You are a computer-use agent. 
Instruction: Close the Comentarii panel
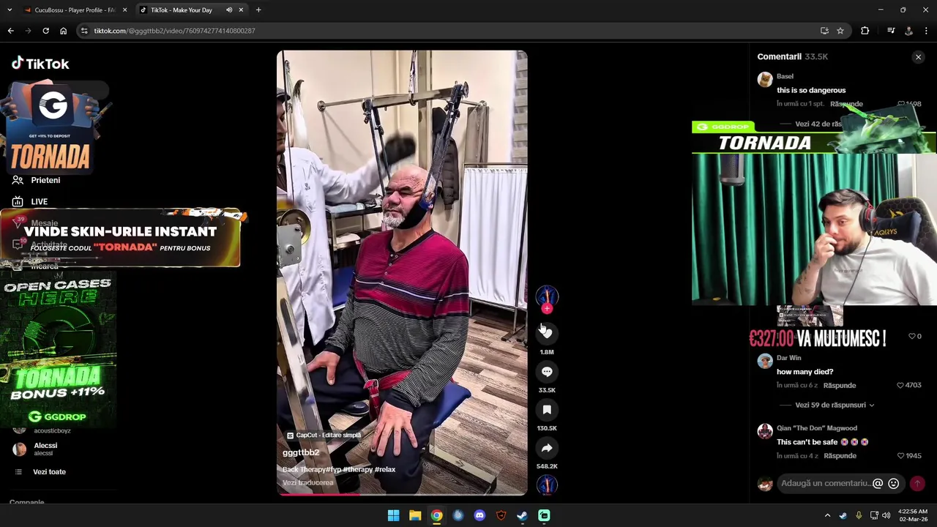918,57
